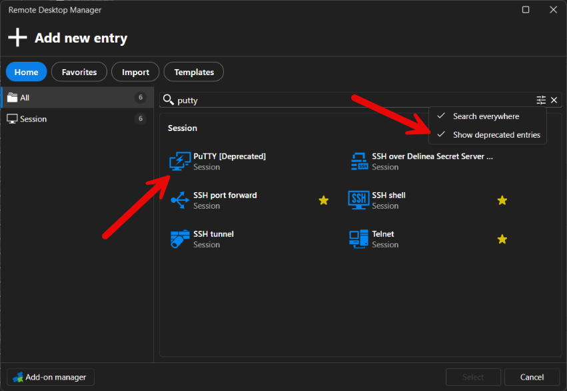
Task: Toggle favorite star for SSH shell
Action: tap(502, 200)
